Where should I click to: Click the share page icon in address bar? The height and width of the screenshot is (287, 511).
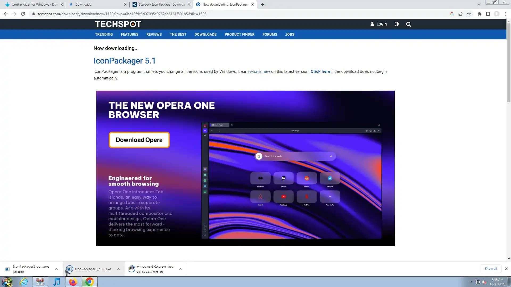coord(460,14)
